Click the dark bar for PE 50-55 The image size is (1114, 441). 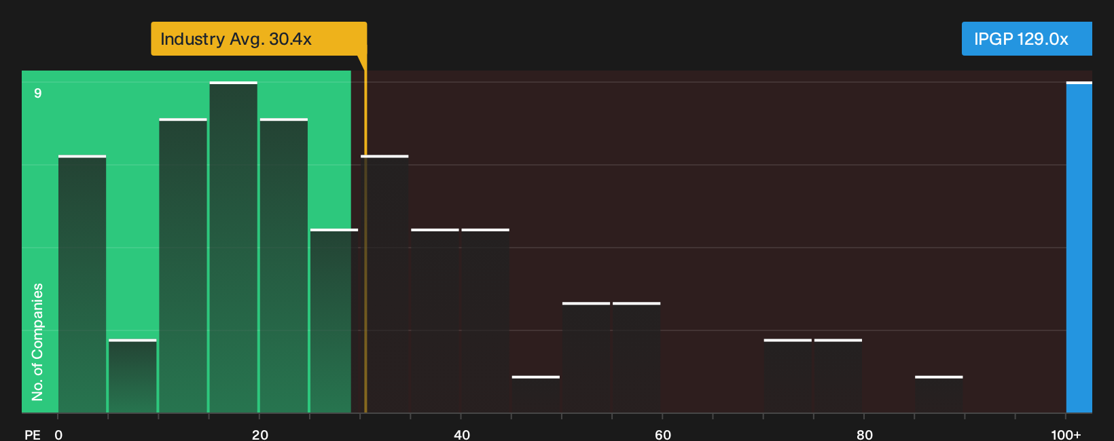coord(586,358)
